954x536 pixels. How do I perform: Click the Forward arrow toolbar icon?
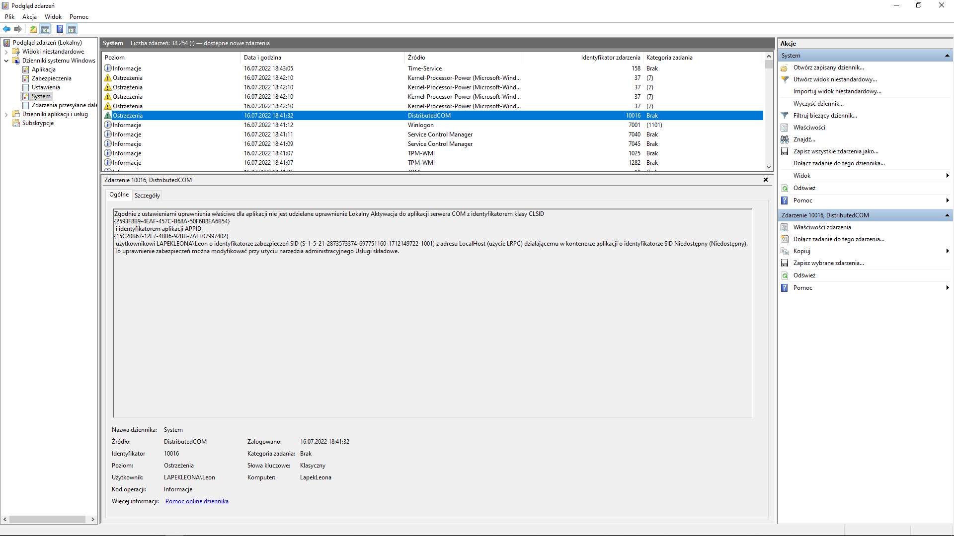pyautogui.click(x=18, y=29)
